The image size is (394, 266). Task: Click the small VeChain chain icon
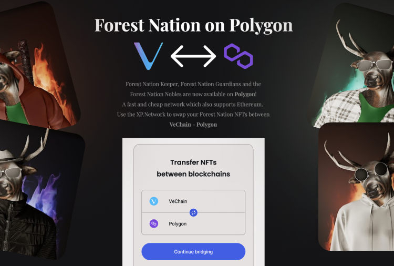(x=154, y=201)
